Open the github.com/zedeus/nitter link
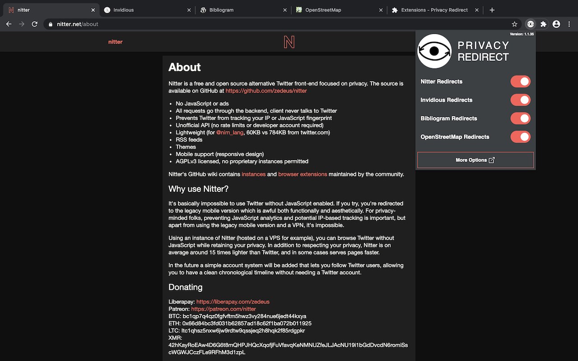This screenshot has height=361, width=578. point(266,91)
